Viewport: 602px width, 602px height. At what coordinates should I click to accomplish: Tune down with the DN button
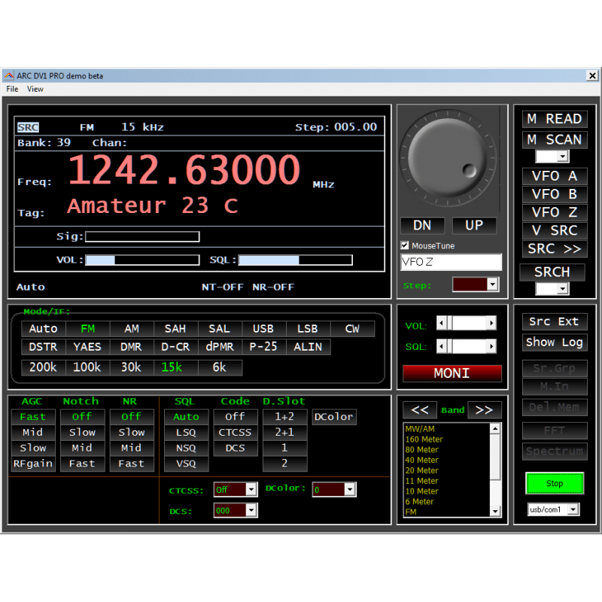pyautogui.click(x=422, y=225)
